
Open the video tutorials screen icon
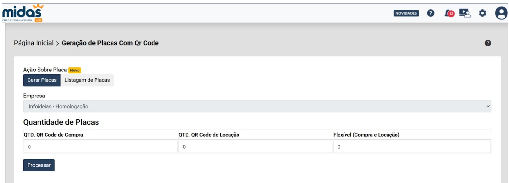click(x=464, y=13)
